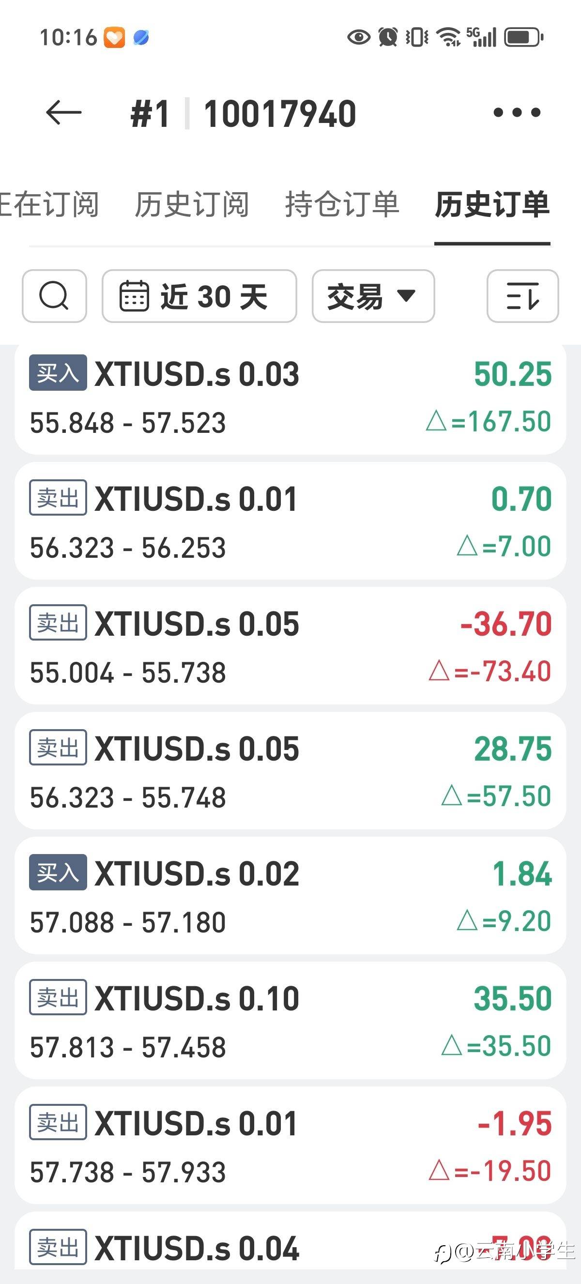Screen dimensions: 581x1284
Task: Tap the search magnifier icon
Action: pyautogui.click(x=54, y=296)
